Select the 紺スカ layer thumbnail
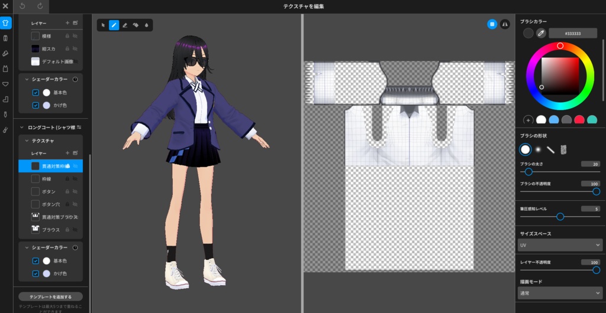The height and width of the screenshot is (313, 606). 36,49
